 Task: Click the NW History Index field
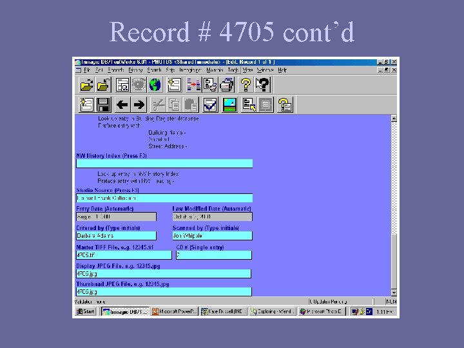point(164,164)
